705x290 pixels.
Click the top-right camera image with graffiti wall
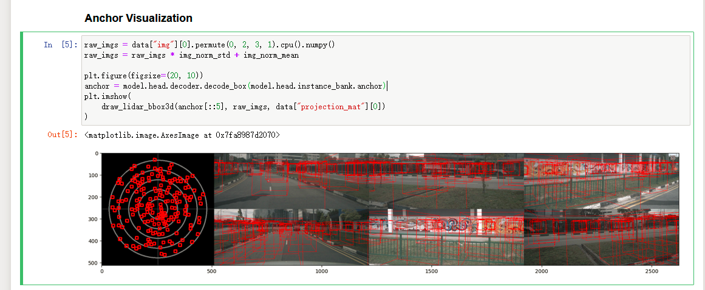(x=602, y=181)
